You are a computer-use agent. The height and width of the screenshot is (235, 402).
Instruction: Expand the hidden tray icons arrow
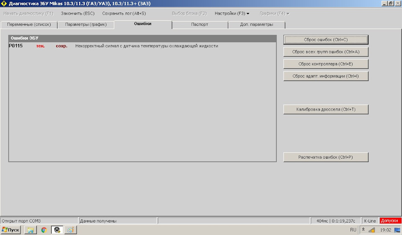[363, 230]
